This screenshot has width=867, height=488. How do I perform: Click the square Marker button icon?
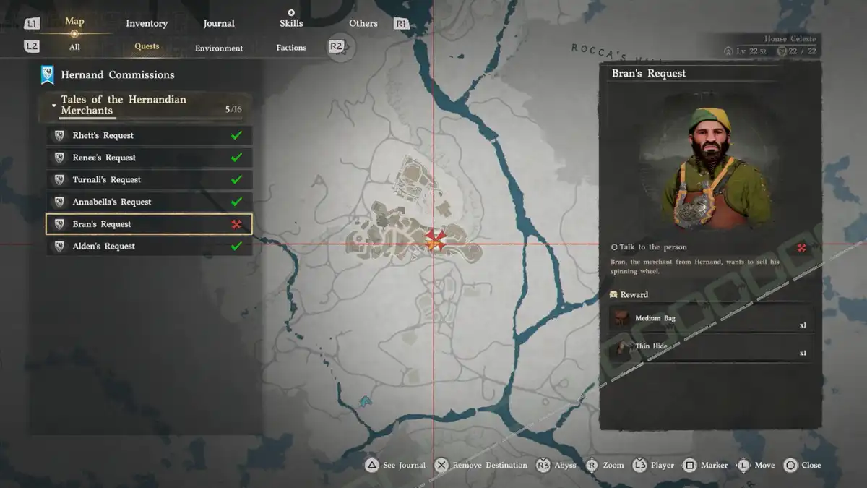(689, 465)
